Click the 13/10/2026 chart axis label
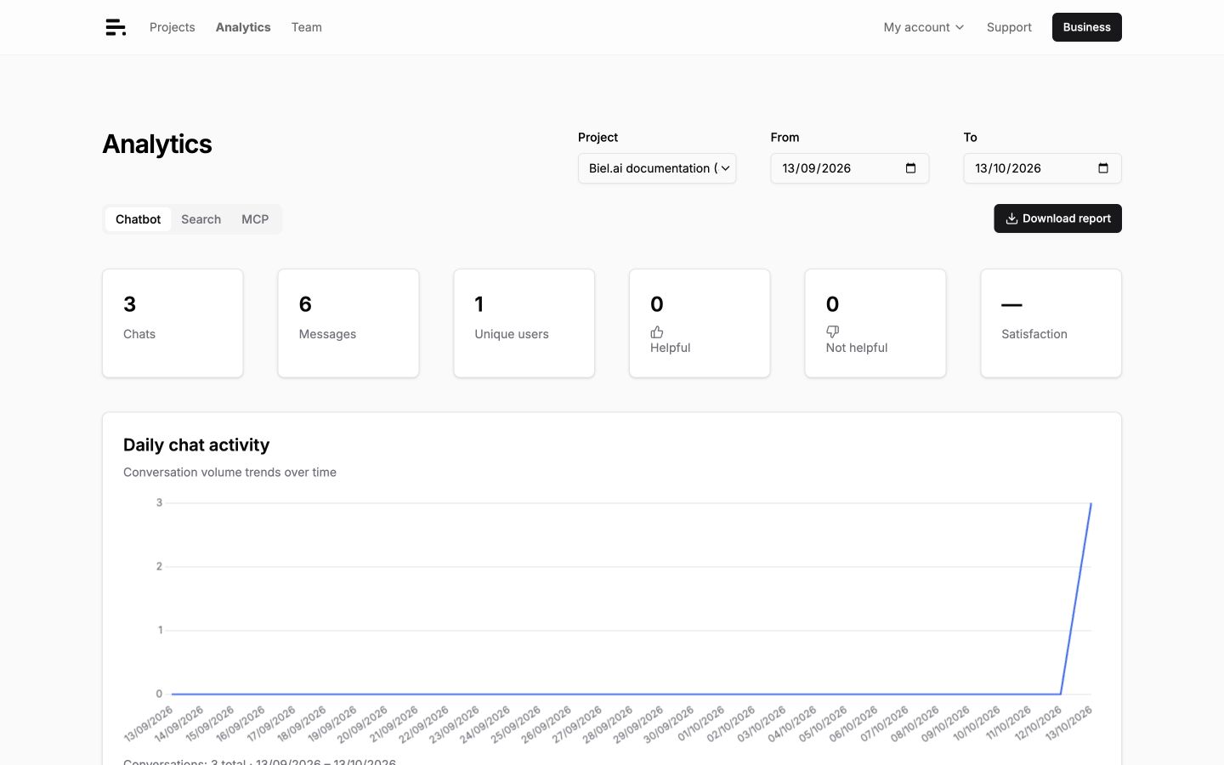This screenshot has width=1224, height=765. 1068,723
